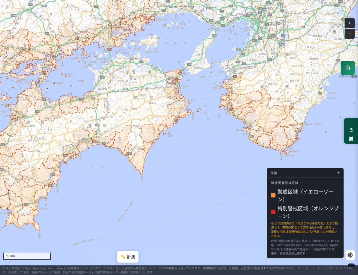The image size is (358, 275).
Task: Click the orange 警戒区域 swatch
Action: point(273,195)
